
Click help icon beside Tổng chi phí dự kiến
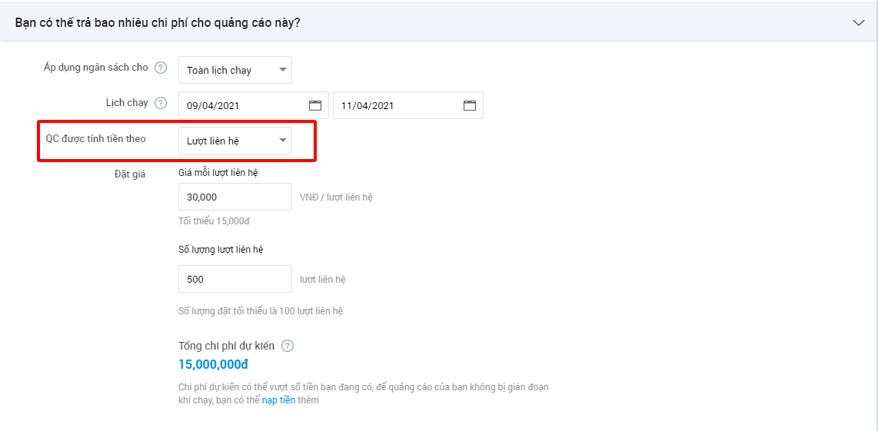tap(288, 346)
